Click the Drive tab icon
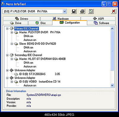Viewport: 119px width, 117px height. (x=12, y=23)
